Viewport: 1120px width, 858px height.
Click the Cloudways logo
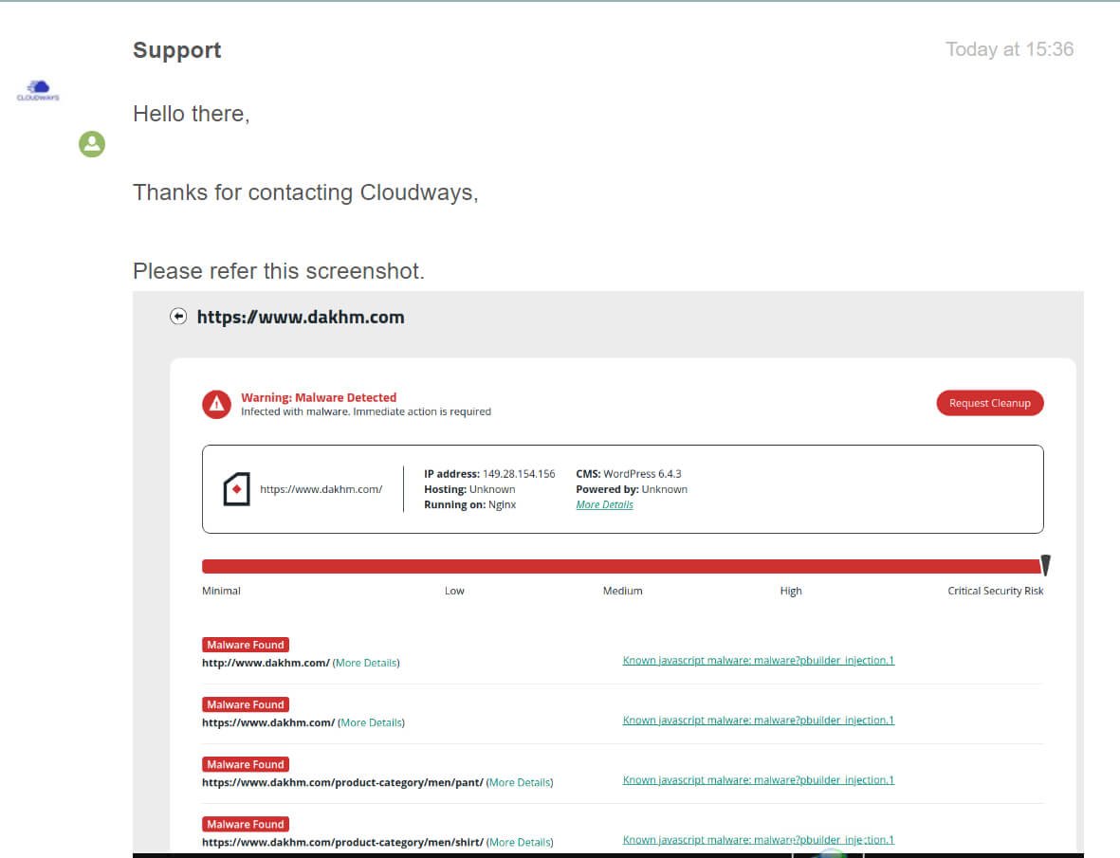tap(37, 89)
